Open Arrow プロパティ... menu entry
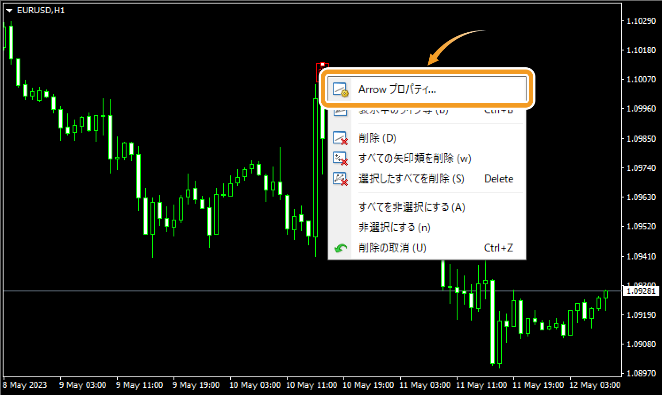The width and height of the screenshot is (662, 395). 427,89
